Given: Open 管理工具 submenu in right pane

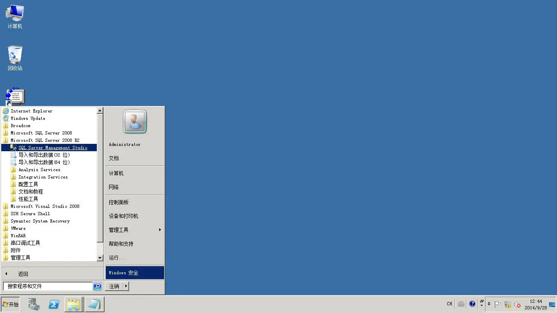Looking at the screenshot, I should (135, 230).
